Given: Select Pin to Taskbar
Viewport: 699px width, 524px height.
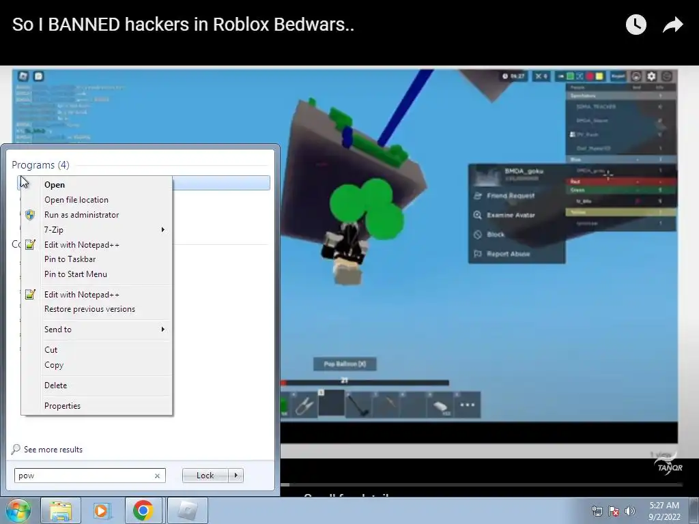Looking at the screenshot, I should [96, 259].
